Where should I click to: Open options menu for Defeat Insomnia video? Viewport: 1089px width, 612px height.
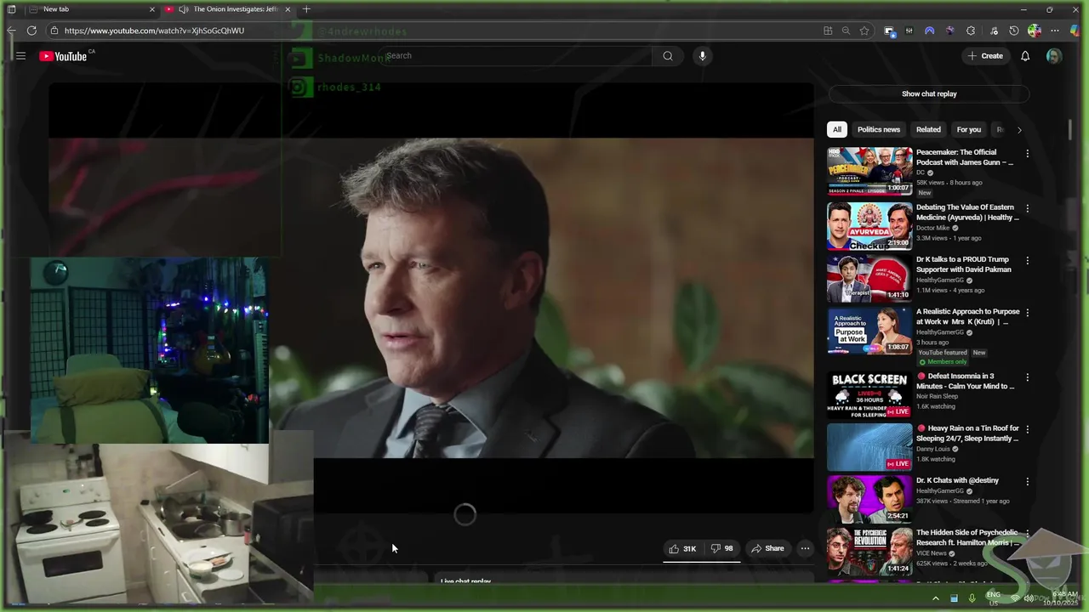click(1027, 377)
